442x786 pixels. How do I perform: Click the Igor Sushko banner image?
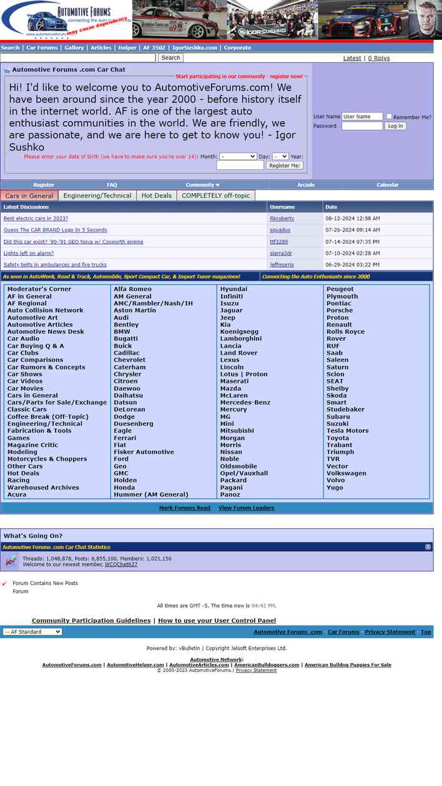[287, 20]
